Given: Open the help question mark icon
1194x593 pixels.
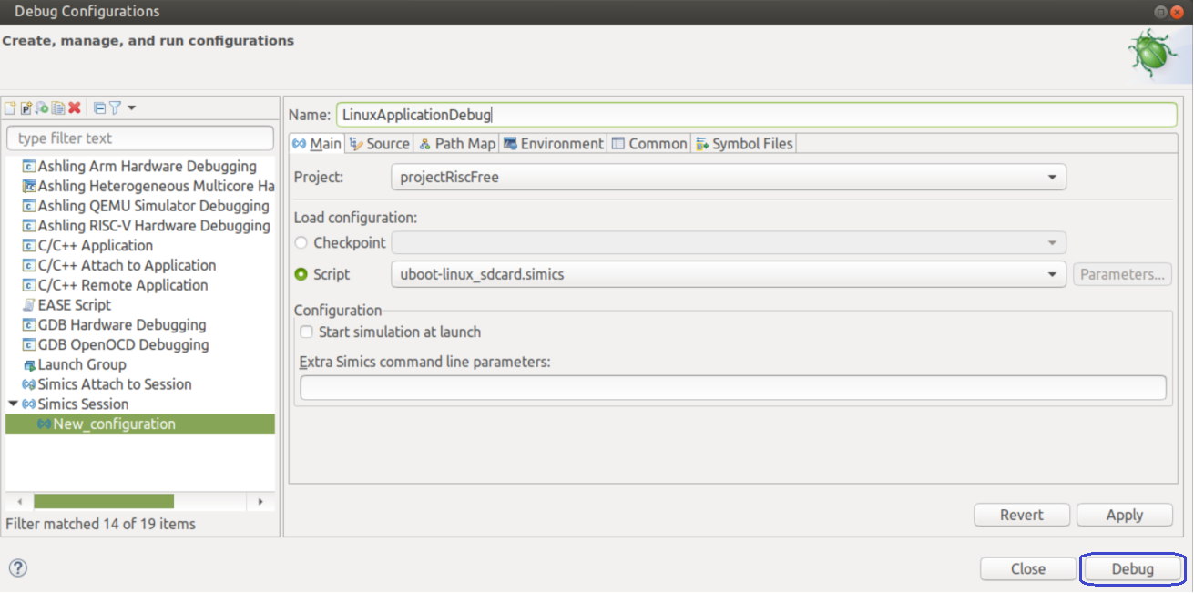Looking at the screenshot, I should pos(17,568).
